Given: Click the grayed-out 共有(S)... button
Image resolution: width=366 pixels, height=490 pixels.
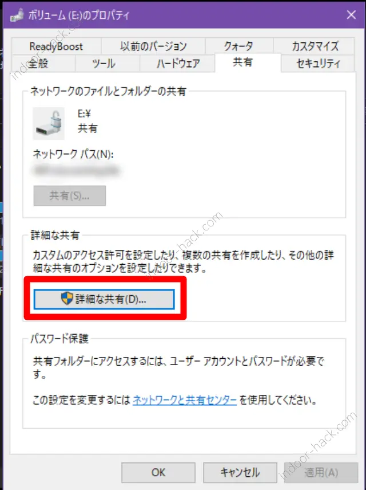Looking at the screenshot, I should pos(70,196).
